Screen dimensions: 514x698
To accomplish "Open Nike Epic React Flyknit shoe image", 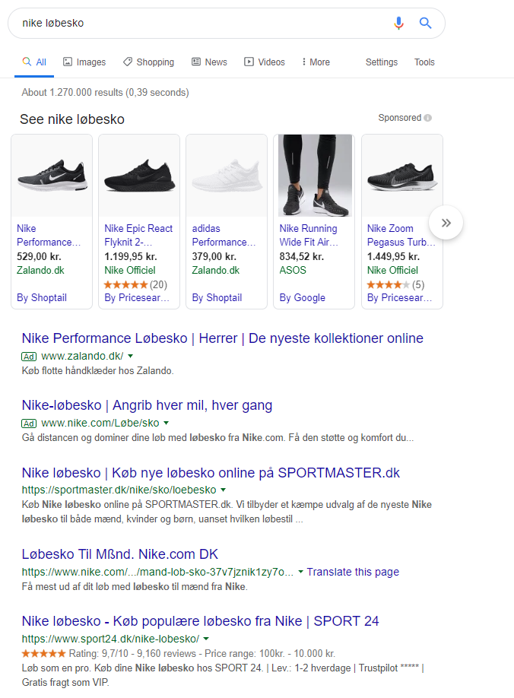I will click(139, 176).
